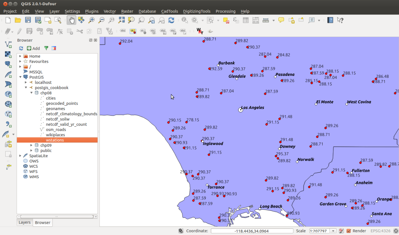Click the Coordinate input field
The height and width of the screenshot is (235, 399).
point(252,231)
